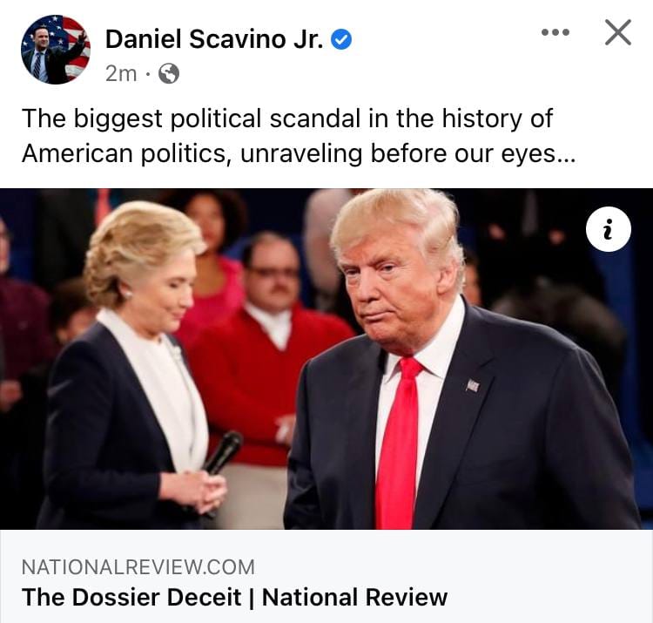Close the post with the X button
The image size is (653, 623).
[618, 32]
